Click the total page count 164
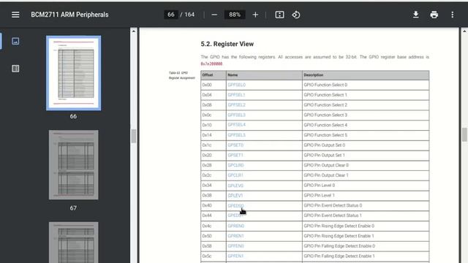Viewport: 468px width, 263px height. click(189, 15)
